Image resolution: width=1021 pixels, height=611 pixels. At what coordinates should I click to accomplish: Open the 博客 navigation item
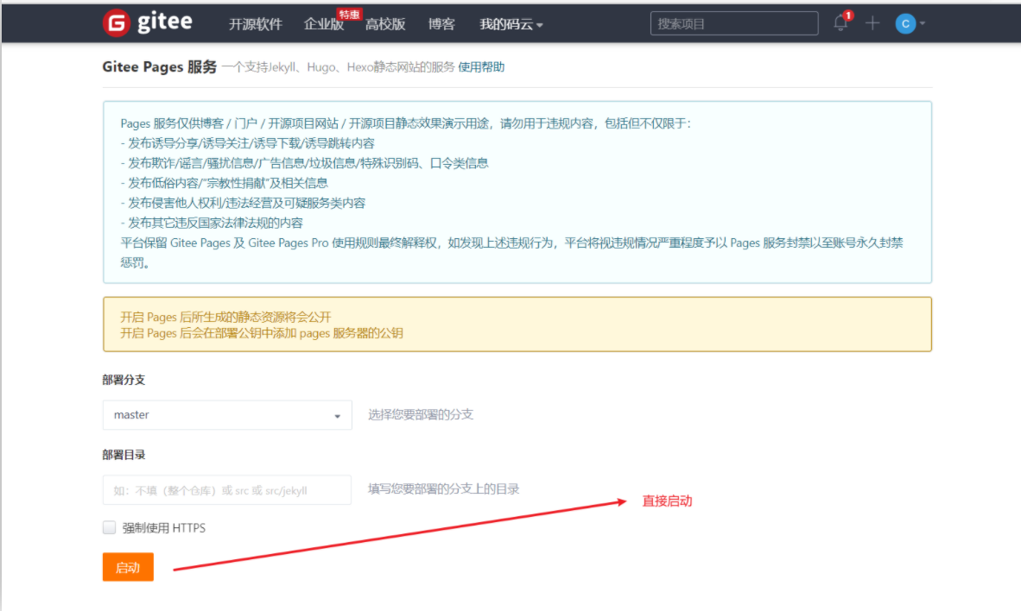441,24
